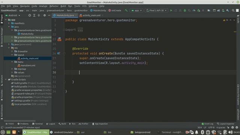240x135 pixels.
Task: Open the Build menu
Action: 63,6
